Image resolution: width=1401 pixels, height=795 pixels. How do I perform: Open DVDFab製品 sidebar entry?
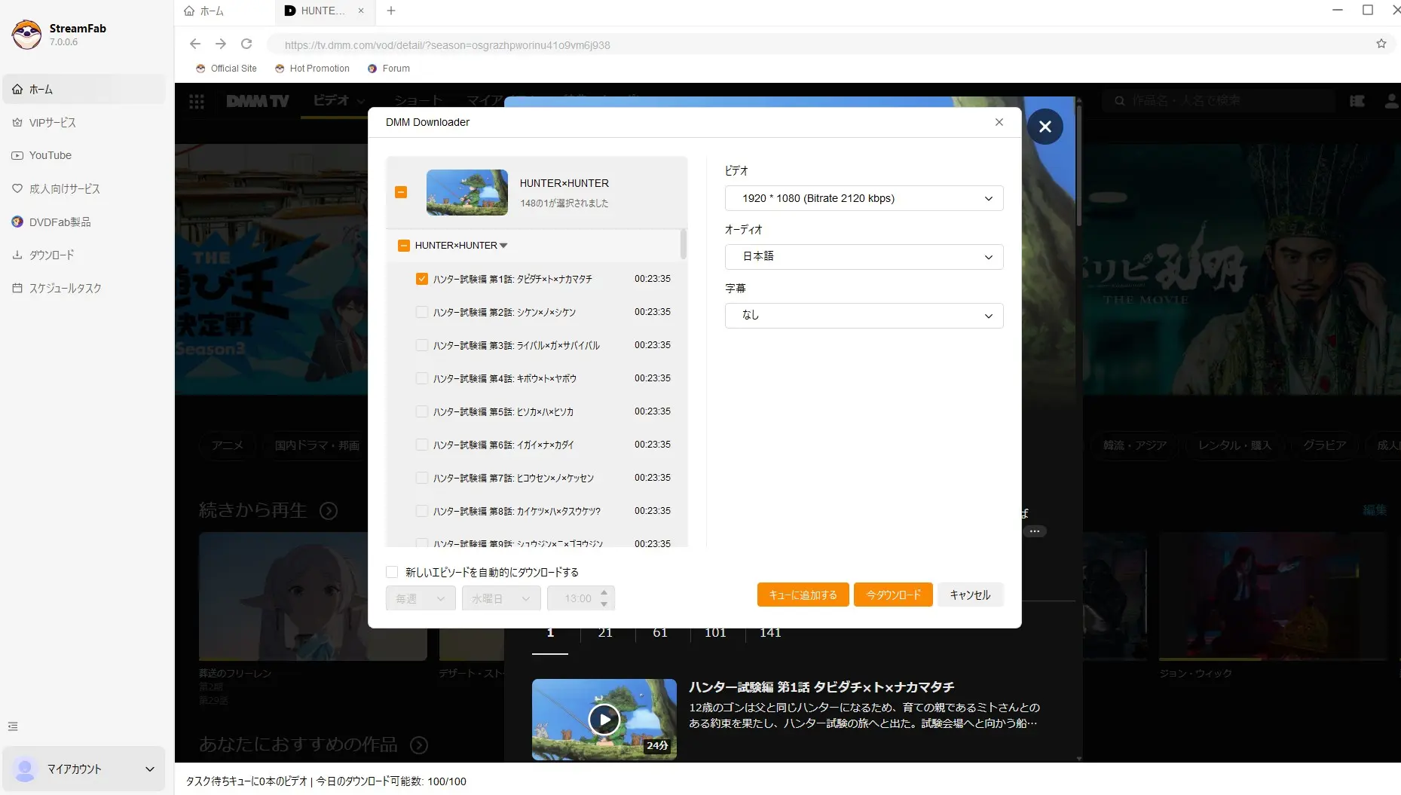point(84,222)
